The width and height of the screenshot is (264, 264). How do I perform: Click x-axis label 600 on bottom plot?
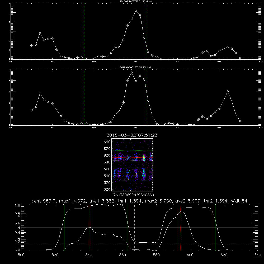tap(190, 255)
